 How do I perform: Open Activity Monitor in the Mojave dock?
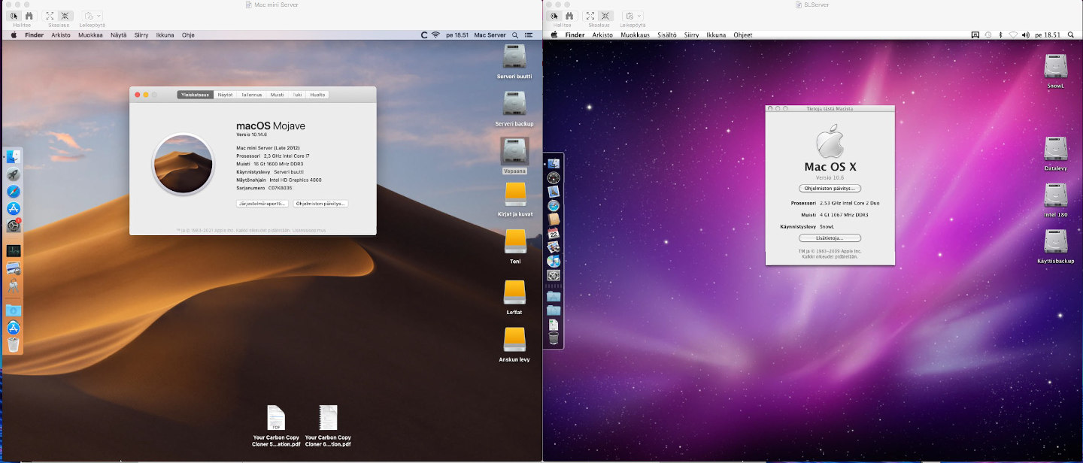click(14, 251)
